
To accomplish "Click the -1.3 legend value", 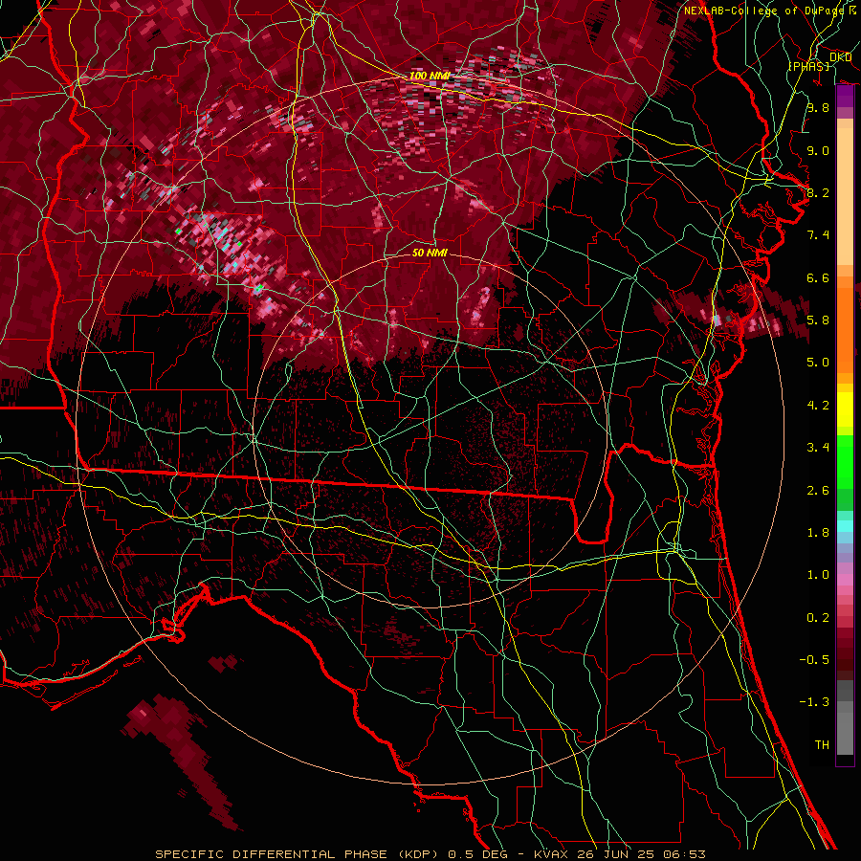I will coord(814,702).
